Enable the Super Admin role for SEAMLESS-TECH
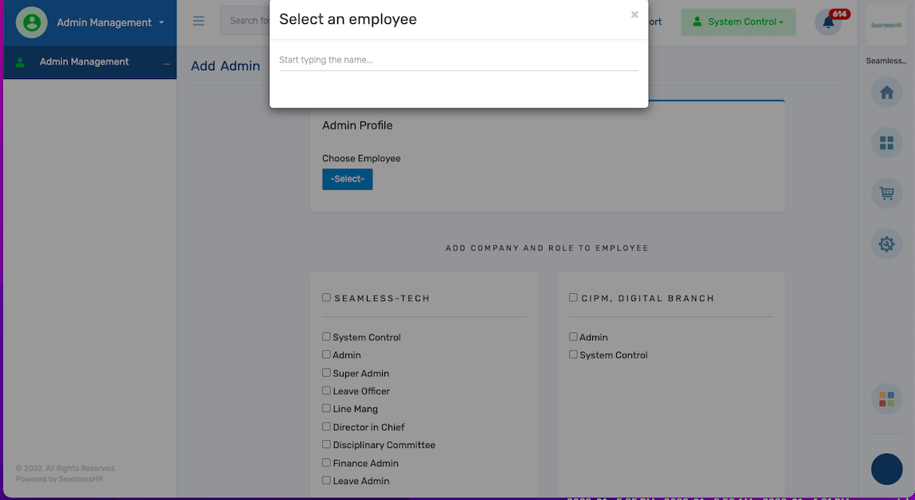The image size is (915, 500). (326, 372)
